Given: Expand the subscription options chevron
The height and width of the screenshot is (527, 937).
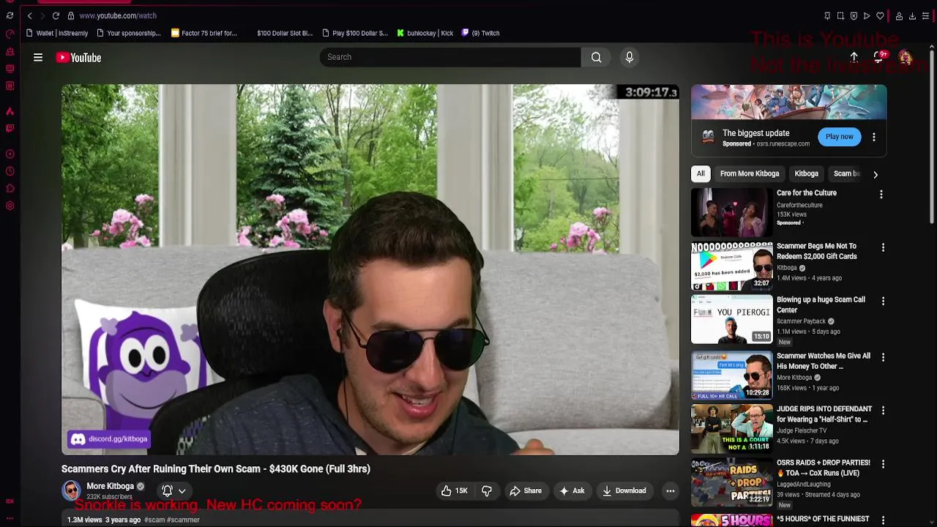Looking at the screenshot, I should coord(182,491).
